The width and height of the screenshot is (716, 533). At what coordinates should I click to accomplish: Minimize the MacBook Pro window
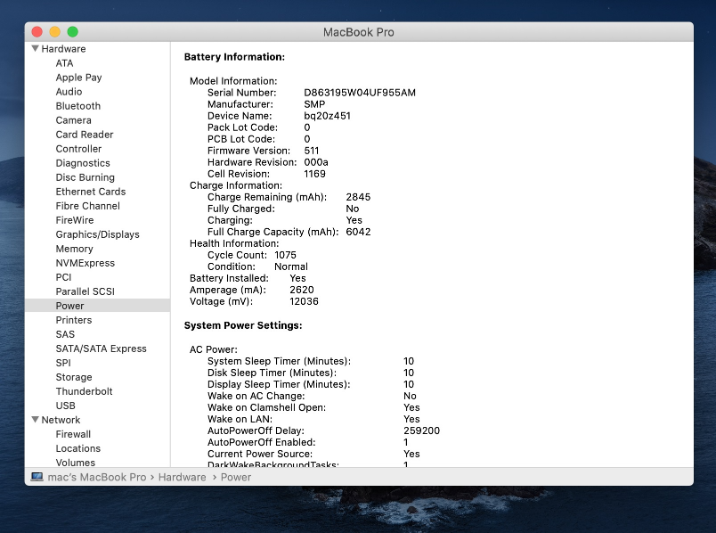(x=55, y=31)
